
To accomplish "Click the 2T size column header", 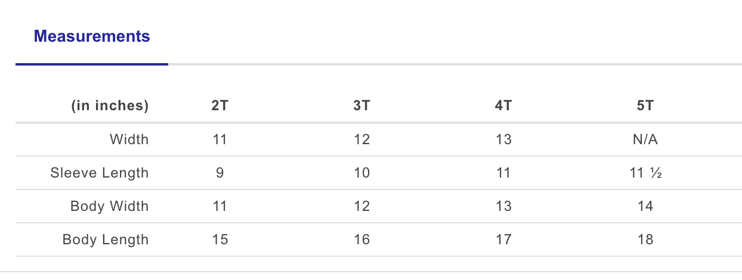I will click(x=219, y=106).
